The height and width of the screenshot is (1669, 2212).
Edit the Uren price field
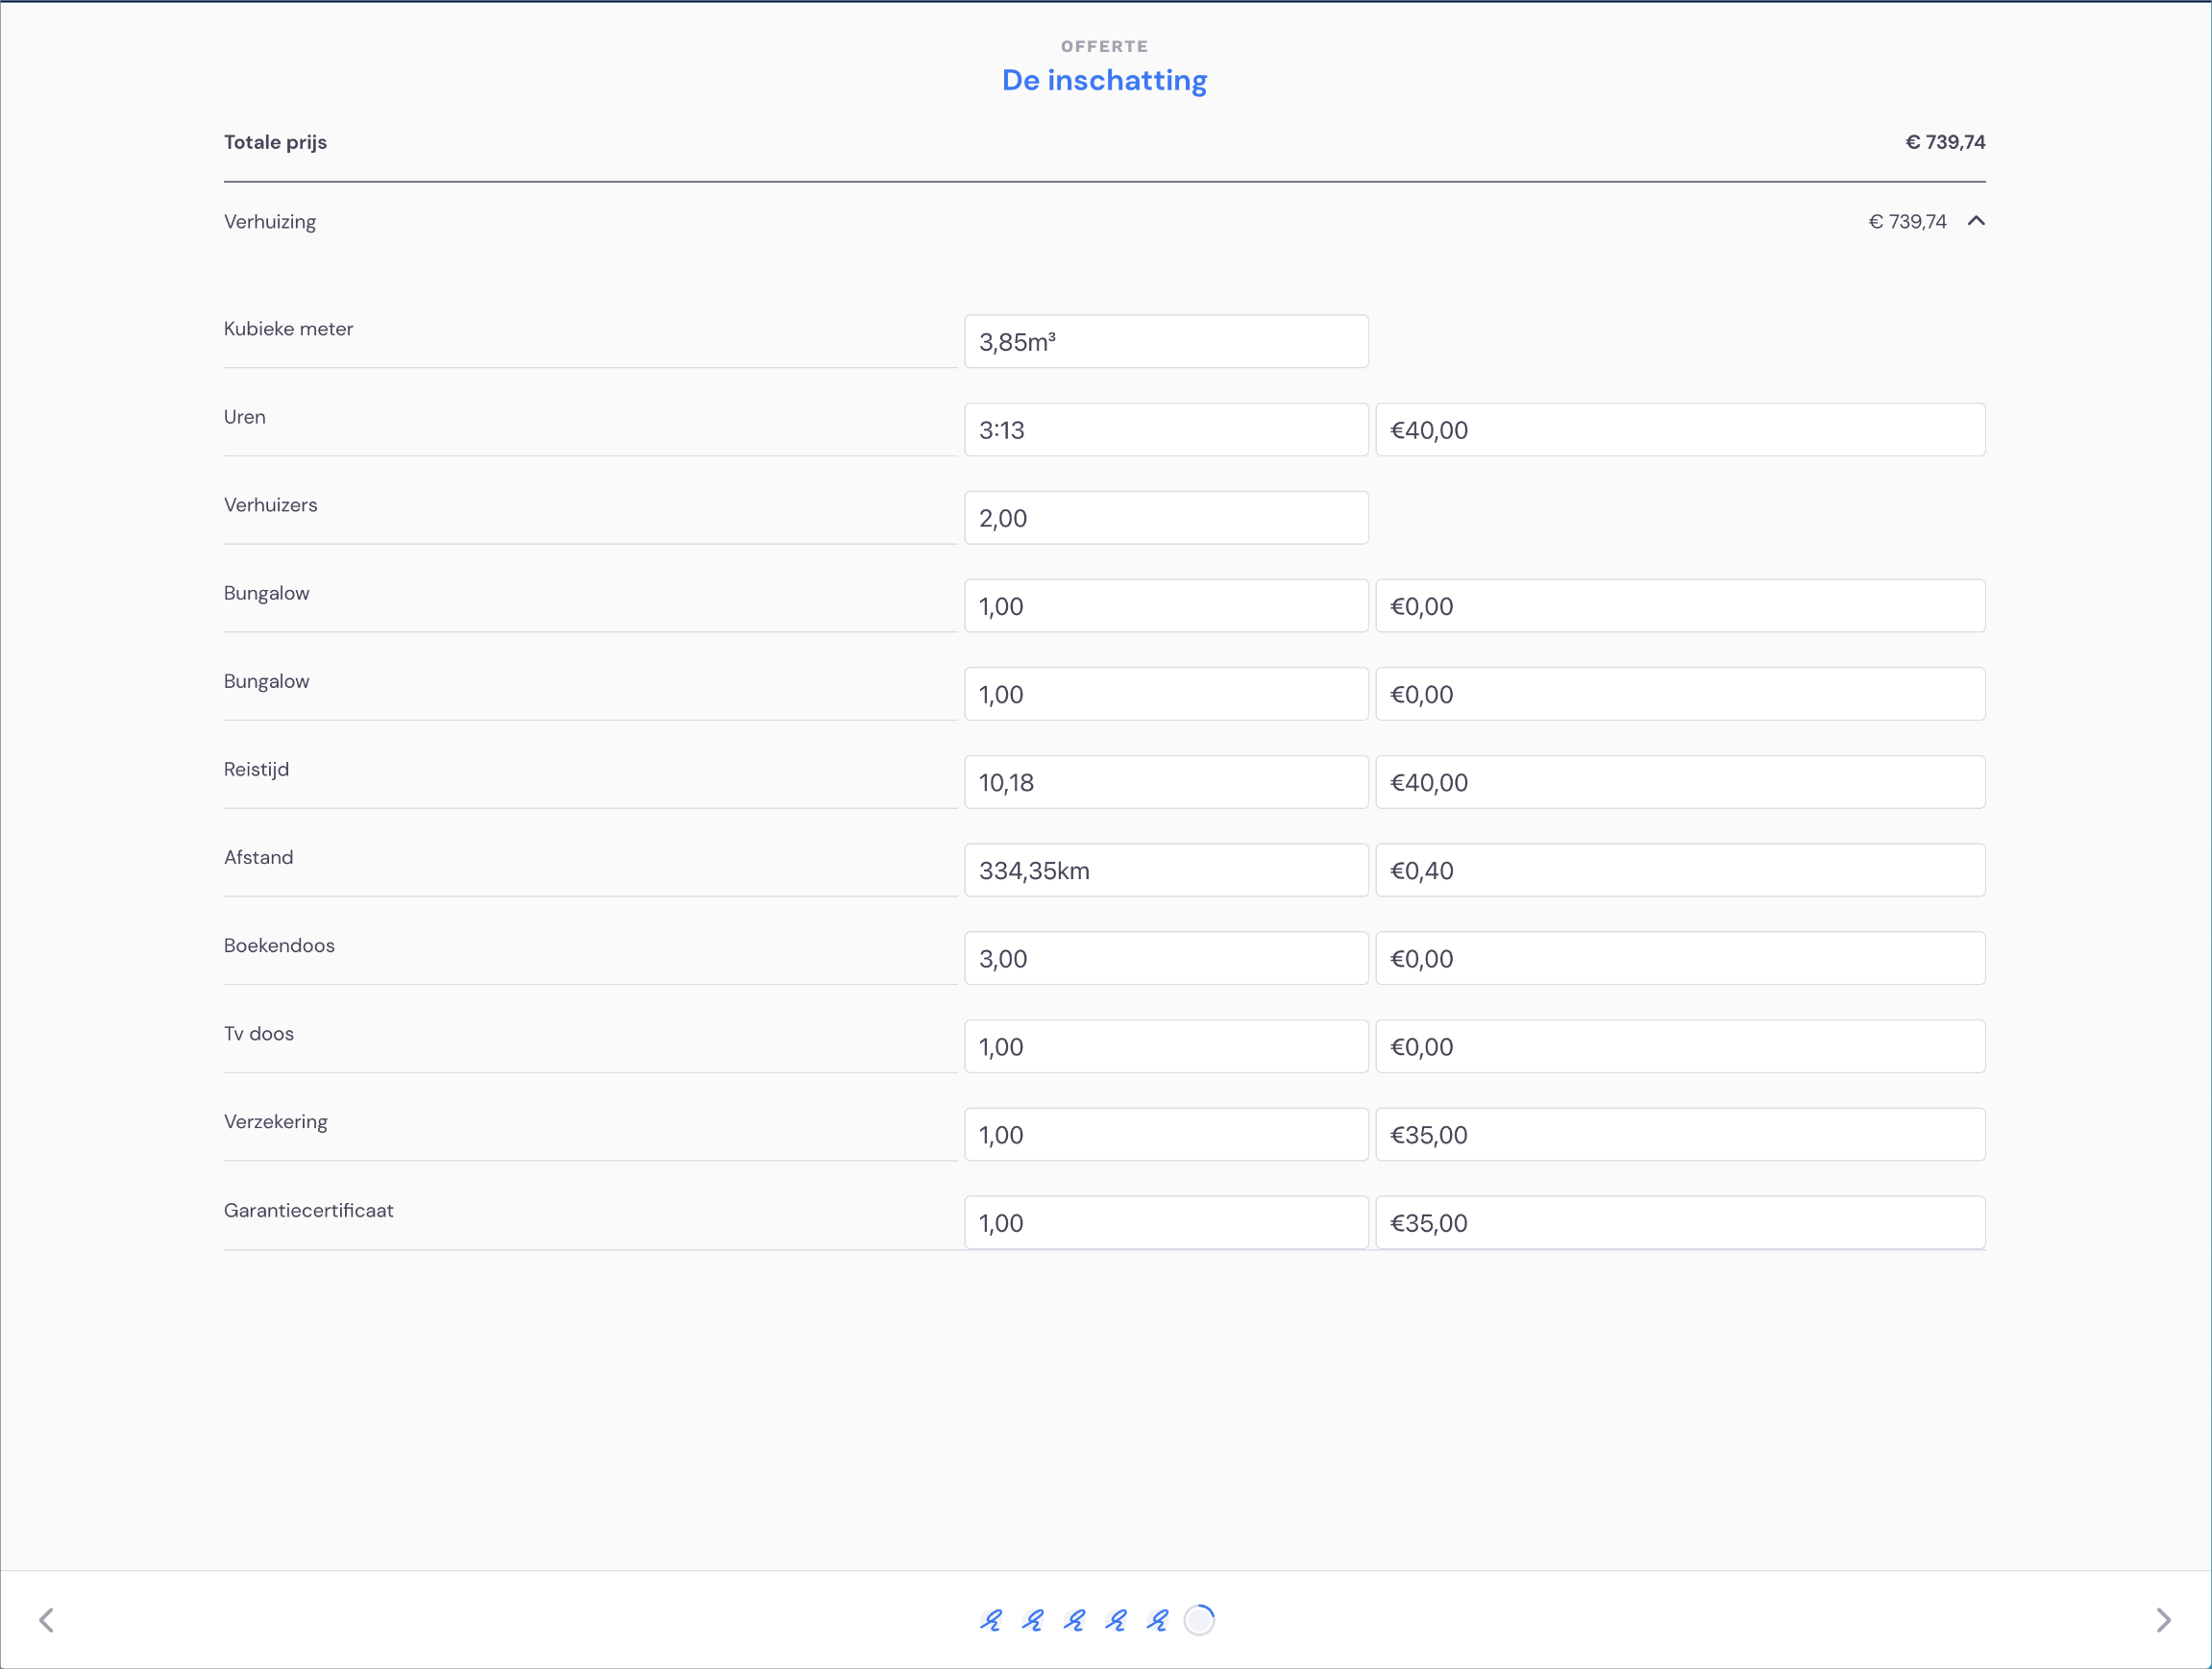pyautogui.click(x=1680, y=430)
